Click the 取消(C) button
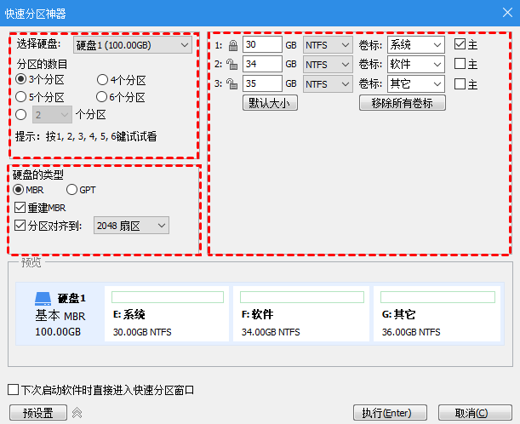This screenshot has height=424, width=520. (x=475, y=413)
